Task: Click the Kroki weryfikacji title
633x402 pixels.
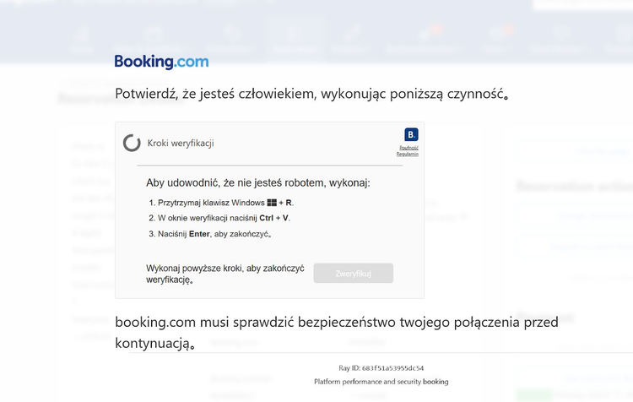Action: pos(181,144)
